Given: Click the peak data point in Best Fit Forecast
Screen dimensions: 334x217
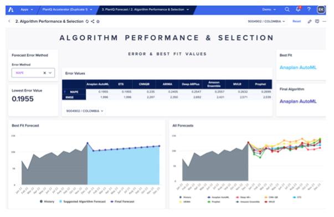Looking at the screenshot, I should [88, 143].
